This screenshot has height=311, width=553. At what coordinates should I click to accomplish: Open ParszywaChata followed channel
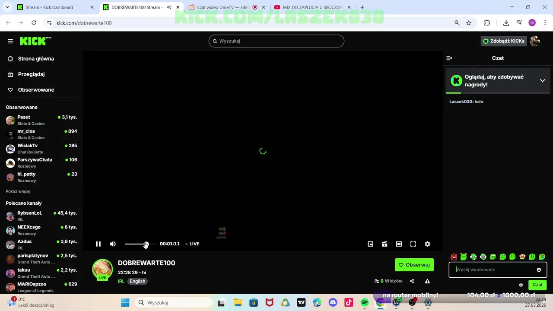point(41,163)
